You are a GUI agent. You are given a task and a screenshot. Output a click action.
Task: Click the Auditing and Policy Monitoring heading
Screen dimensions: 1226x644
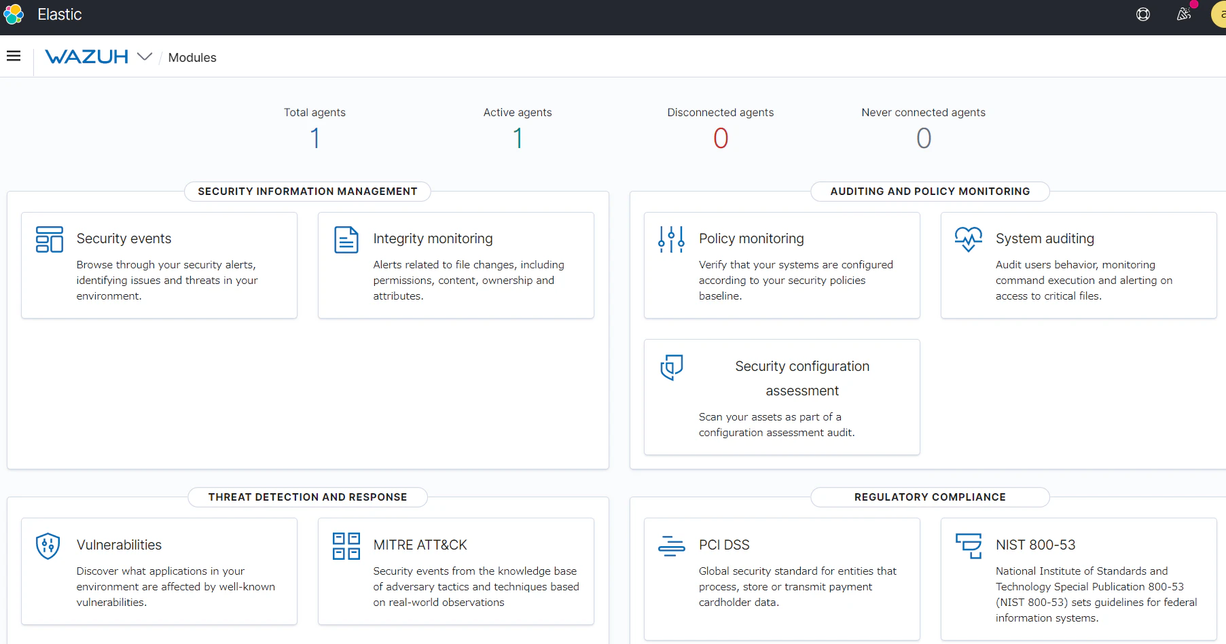pyautogui.click(x=930, y=192)
